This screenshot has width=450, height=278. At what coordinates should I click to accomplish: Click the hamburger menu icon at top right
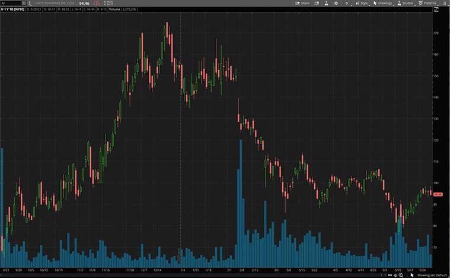point(445,3)
